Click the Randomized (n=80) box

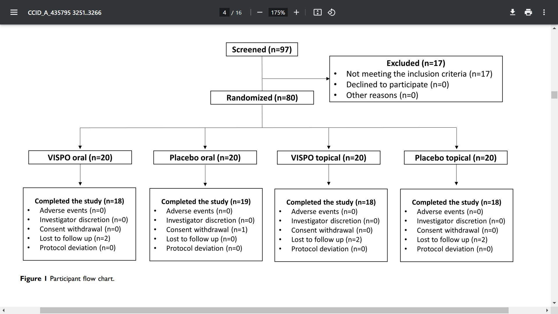click(x=262, y=98)
